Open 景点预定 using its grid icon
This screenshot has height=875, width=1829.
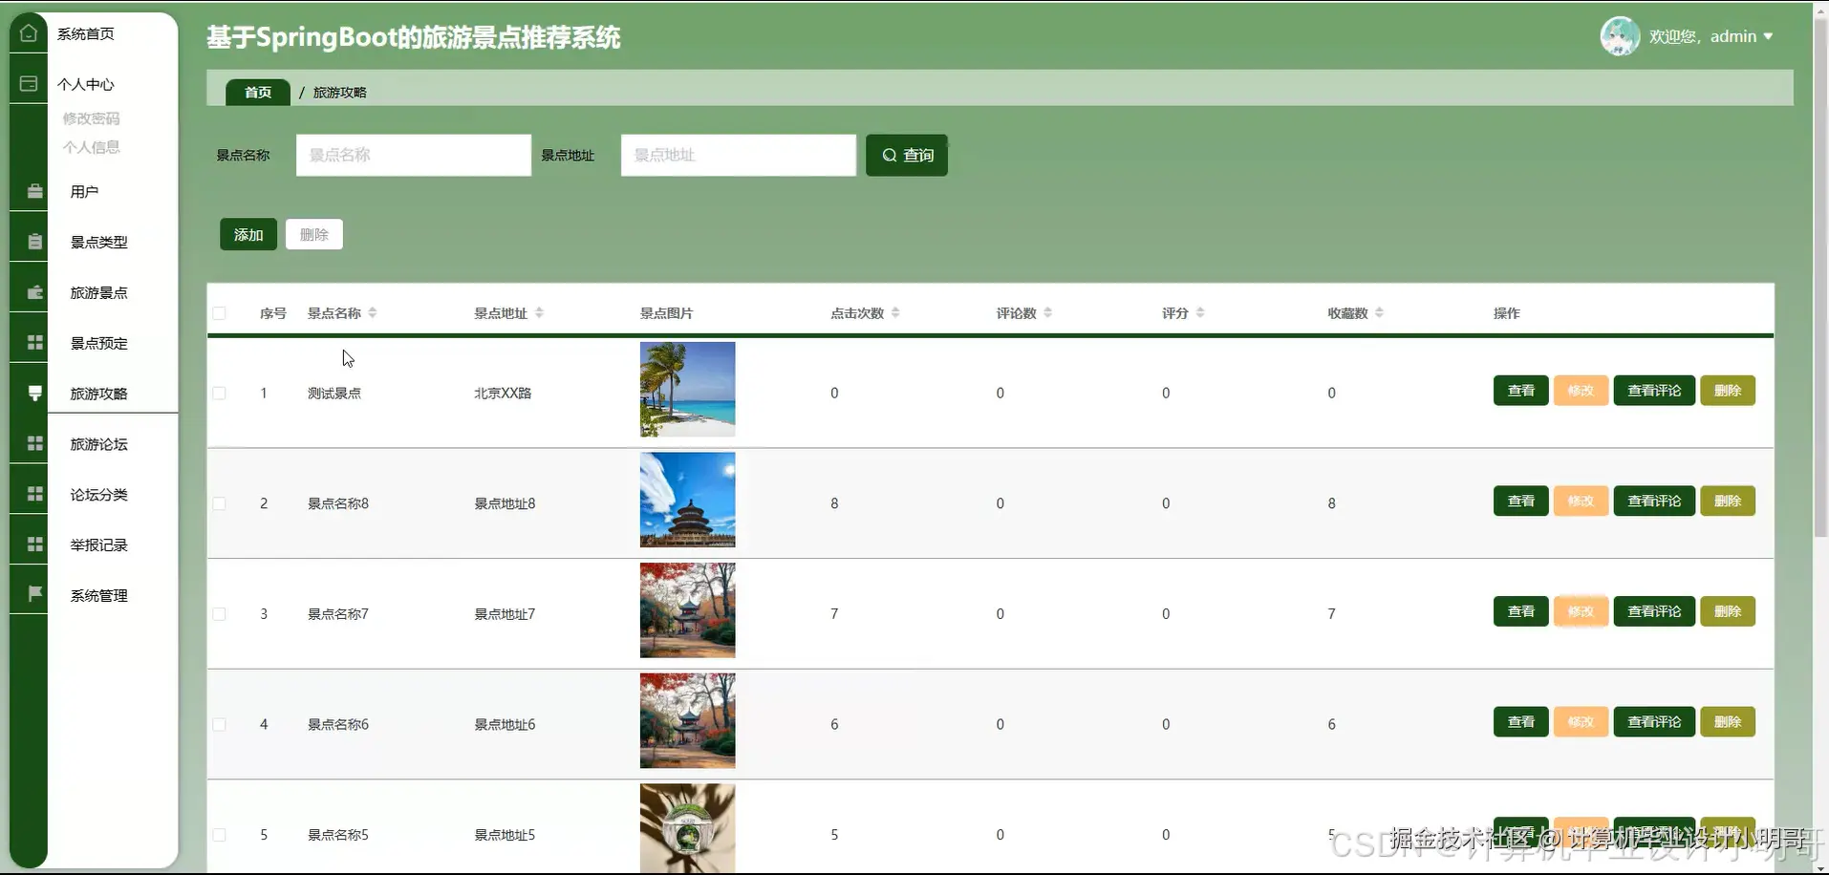(x=34, y=341)
